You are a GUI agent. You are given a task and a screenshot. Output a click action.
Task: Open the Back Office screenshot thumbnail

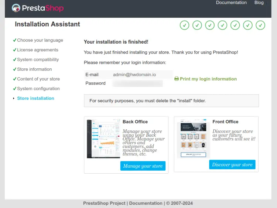coord(103,139)
